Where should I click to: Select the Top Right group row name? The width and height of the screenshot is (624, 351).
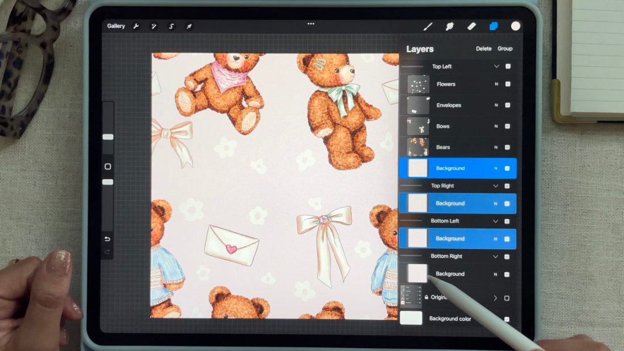click(442, 186)
